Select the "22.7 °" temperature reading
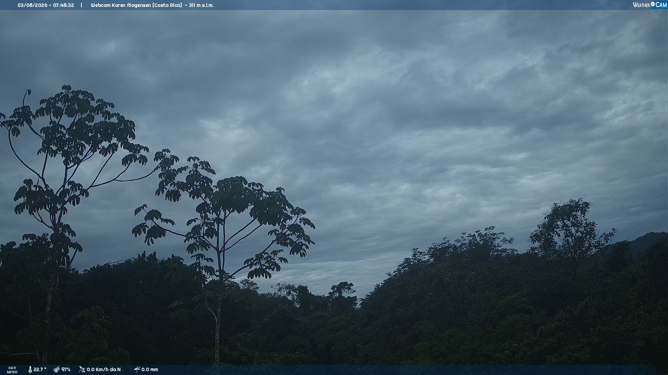Screen dimensions: 668x375 40,370
